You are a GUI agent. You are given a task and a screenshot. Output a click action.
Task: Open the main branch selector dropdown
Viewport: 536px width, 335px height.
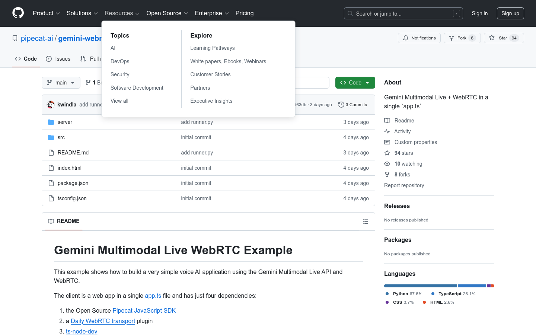coord(61,83)
